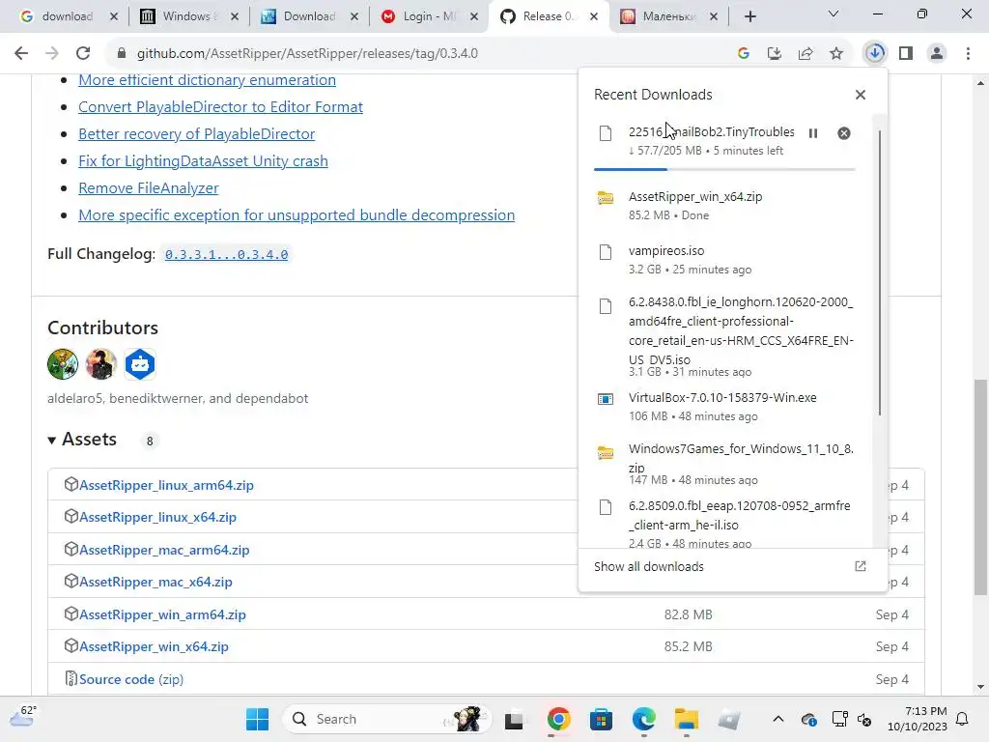Open the Windows Start menu
This screenshot has width=989, height=742.
257,719
